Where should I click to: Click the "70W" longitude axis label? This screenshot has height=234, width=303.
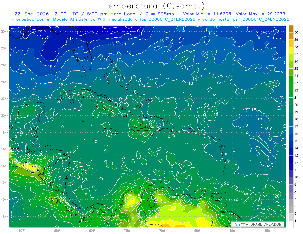click(162, 231)
